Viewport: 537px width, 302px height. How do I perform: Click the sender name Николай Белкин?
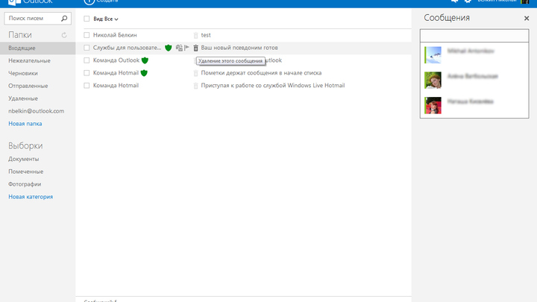pyautogui.click(x=115, y=35)
